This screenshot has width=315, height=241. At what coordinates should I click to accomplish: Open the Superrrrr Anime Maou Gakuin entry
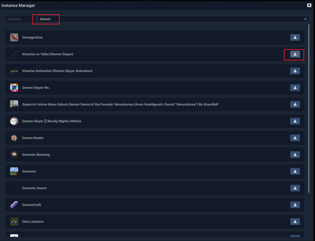pos(120,105)
